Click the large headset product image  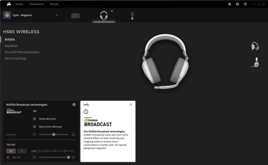tap(166, 62)
